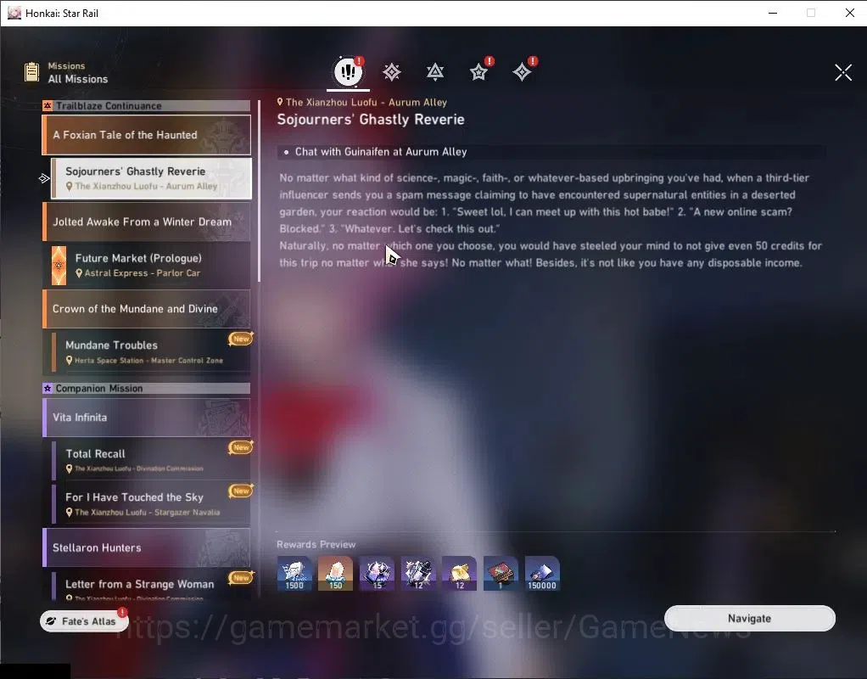Viewport: 867px width, 679px height.
Task: Click the grey crystal reward showing 12
Action: tap(418, 574)
